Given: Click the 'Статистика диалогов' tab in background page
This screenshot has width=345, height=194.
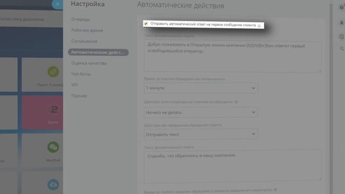Looking at the screenshot, I should pos(22,19).
